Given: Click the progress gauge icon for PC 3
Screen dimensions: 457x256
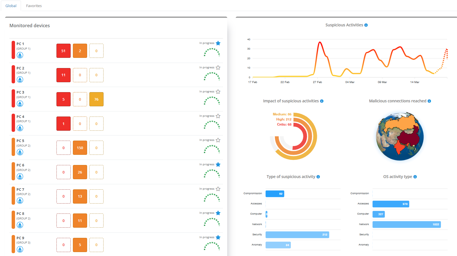Looking at the screenshot, I should click(212, 101).
